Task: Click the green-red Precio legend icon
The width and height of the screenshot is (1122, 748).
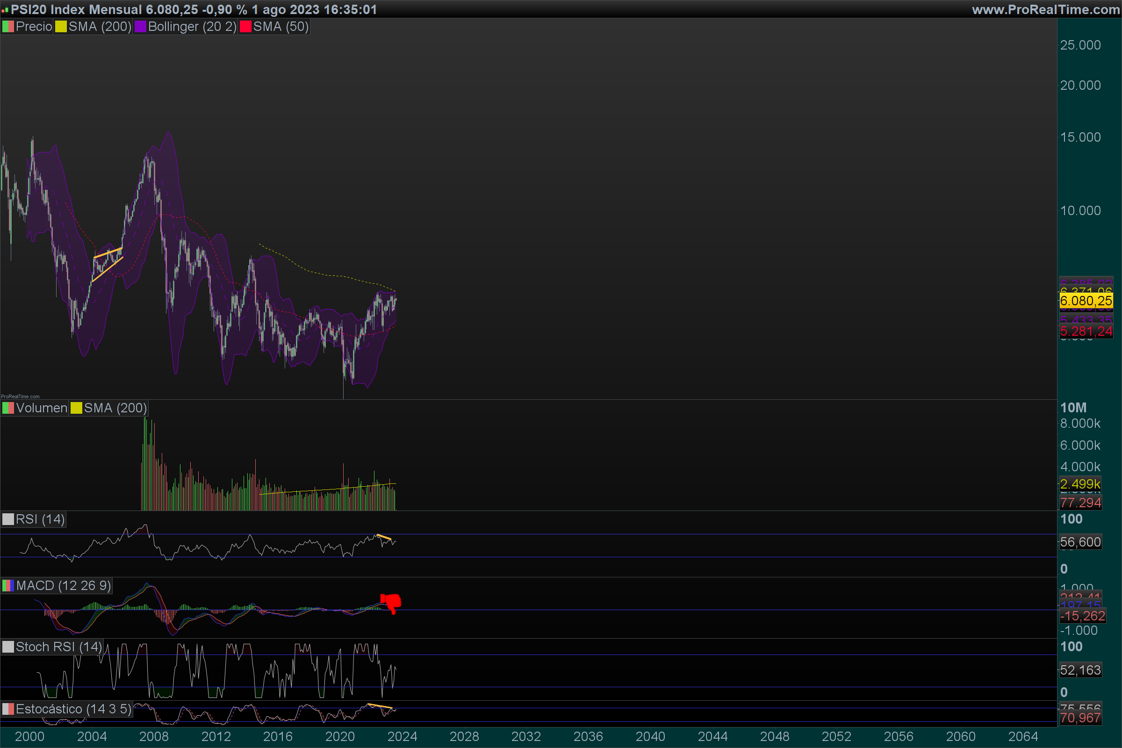Action: pyautogui.click(x=8, y=27)
